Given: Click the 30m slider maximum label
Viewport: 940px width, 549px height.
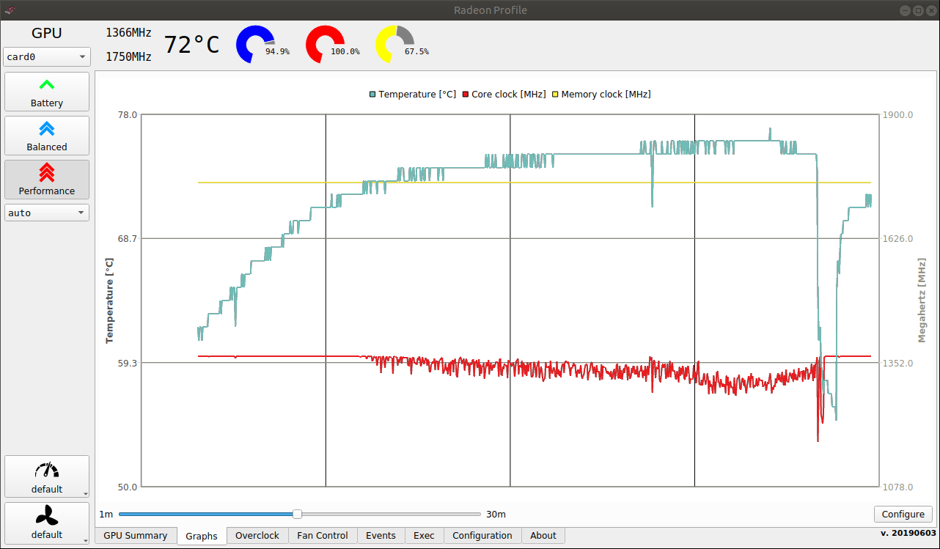Looking at the screenshot, I should (496, 515).
